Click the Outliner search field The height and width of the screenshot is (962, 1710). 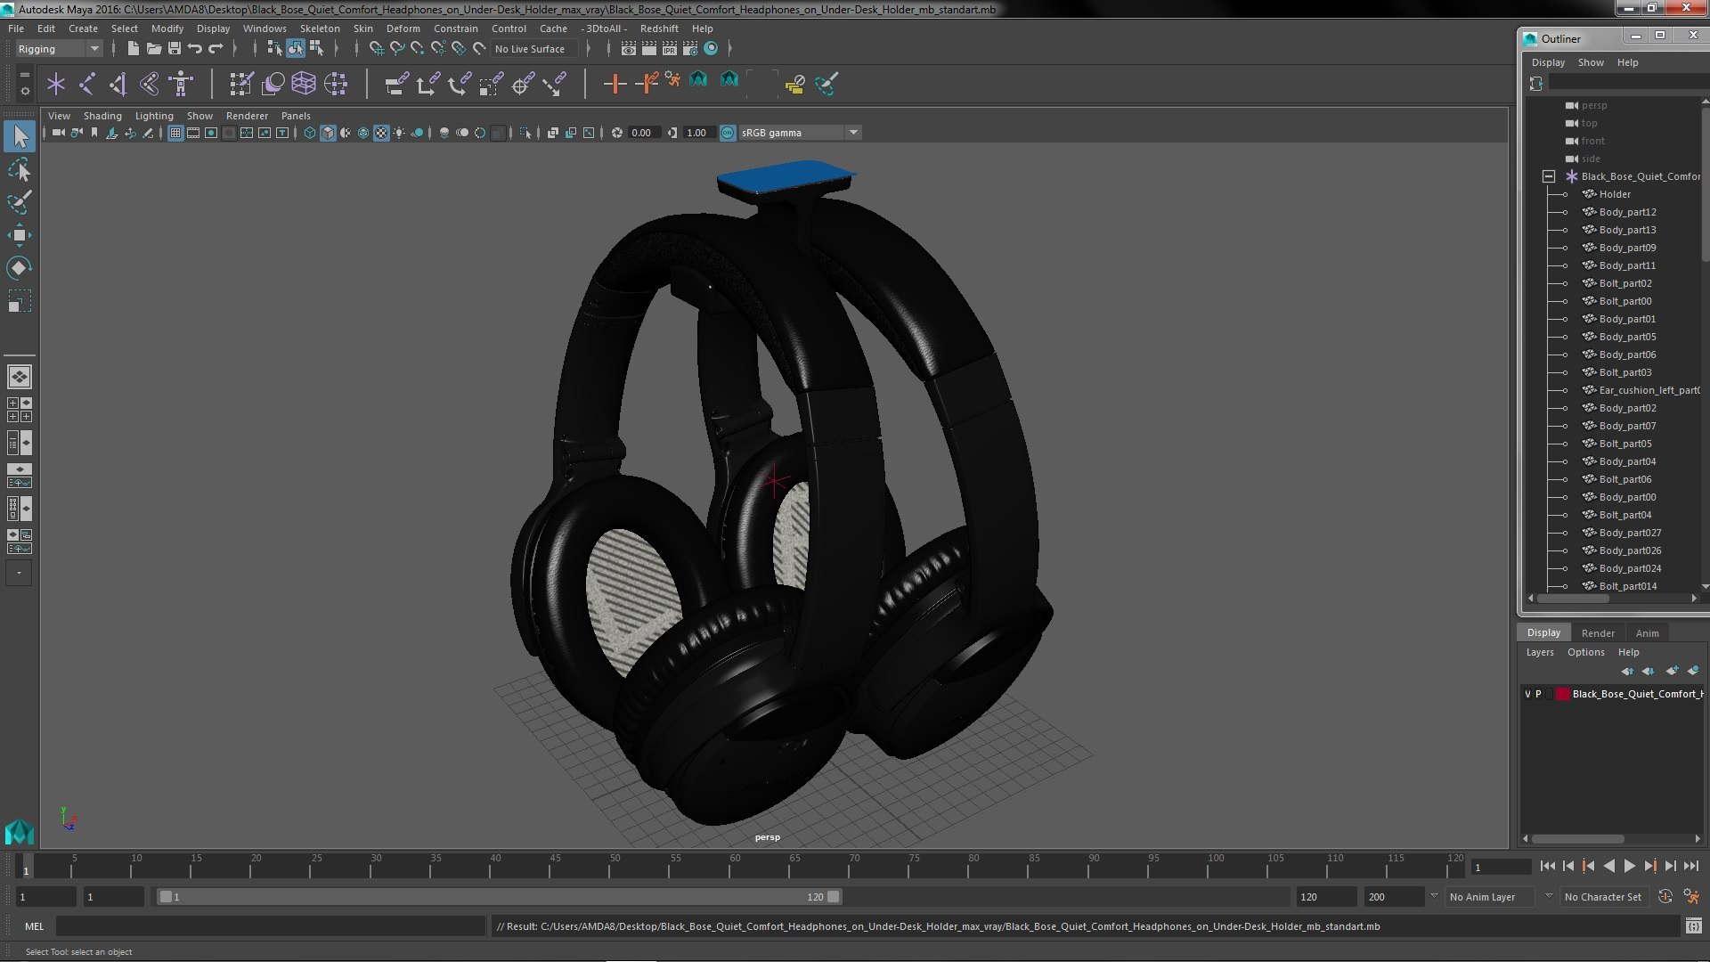[1629, 83]
